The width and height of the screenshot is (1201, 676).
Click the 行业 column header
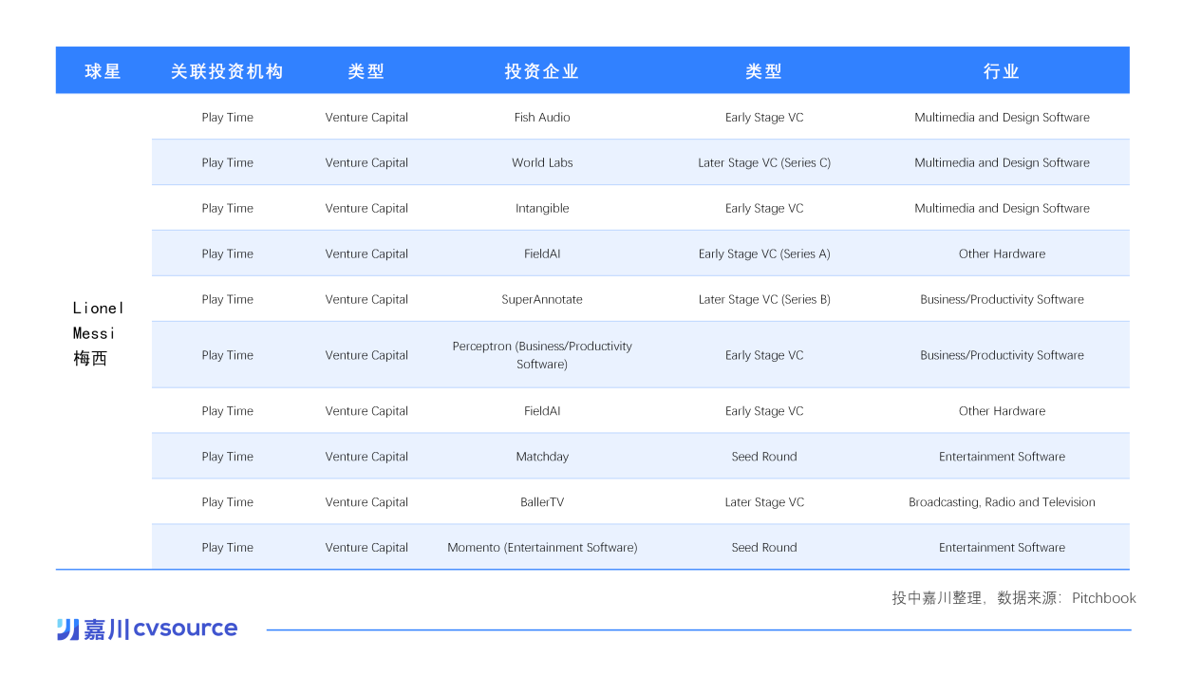(1002, 71)
